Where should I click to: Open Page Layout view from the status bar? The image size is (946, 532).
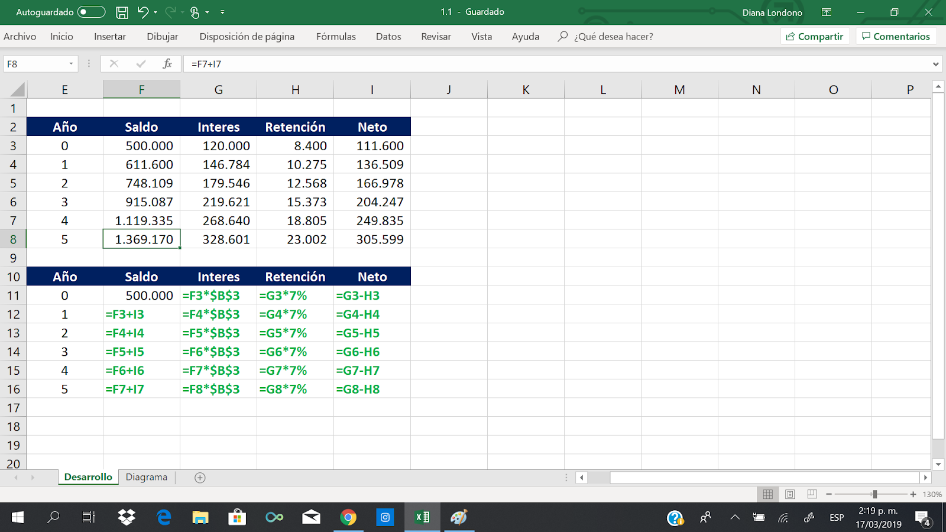(x=789, y=494)
